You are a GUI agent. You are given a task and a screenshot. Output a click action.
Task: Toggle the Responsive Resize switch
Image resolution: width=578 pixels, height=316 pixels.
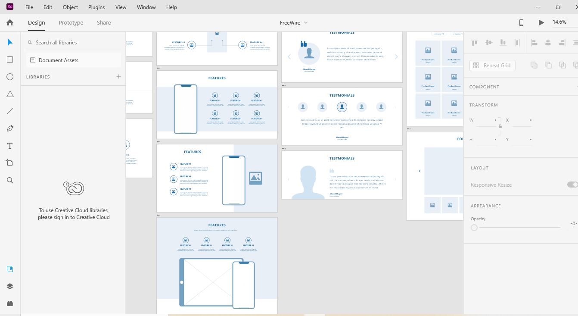572,185
